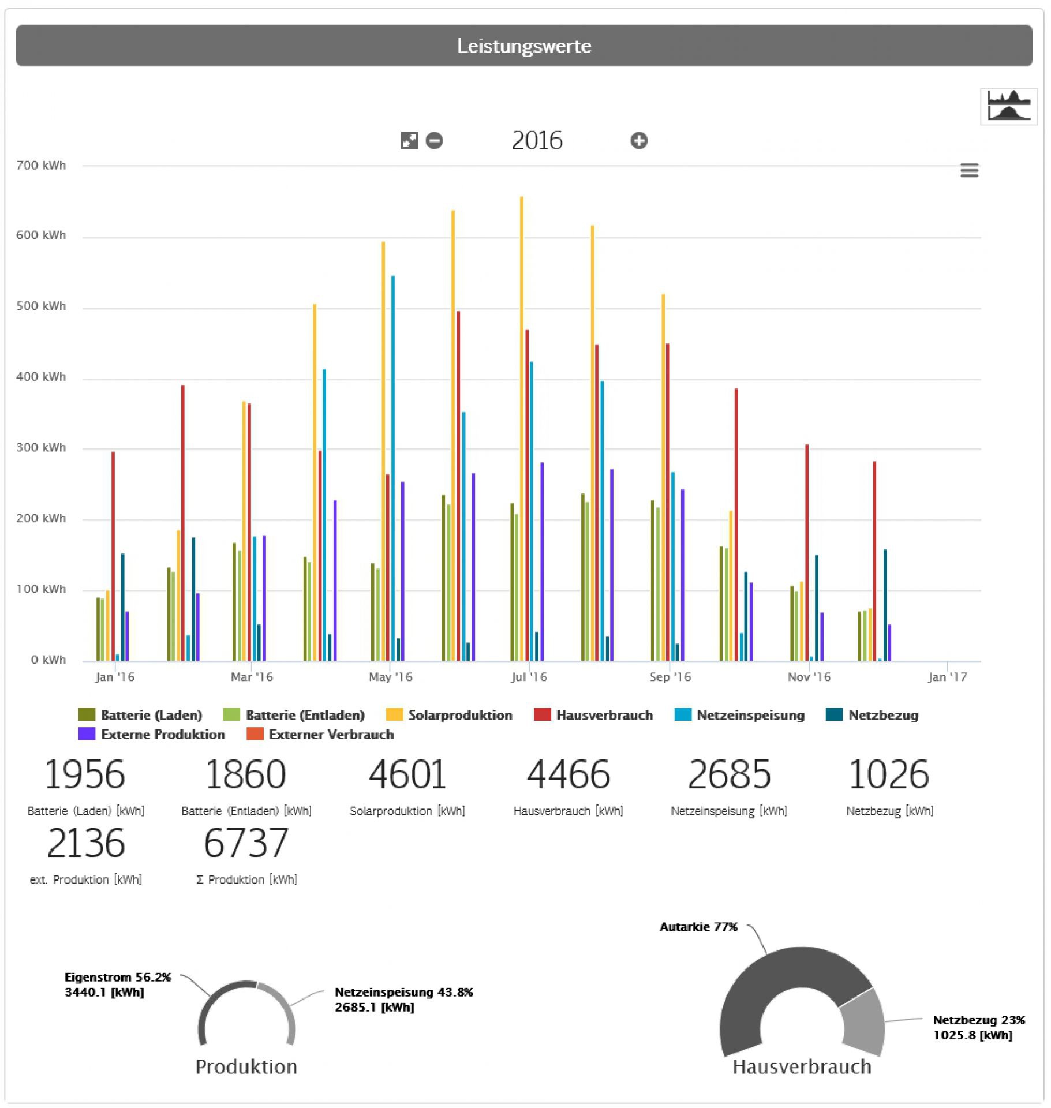Click the May cyan Netzeinspeisung bar

(x=393, y=468)
